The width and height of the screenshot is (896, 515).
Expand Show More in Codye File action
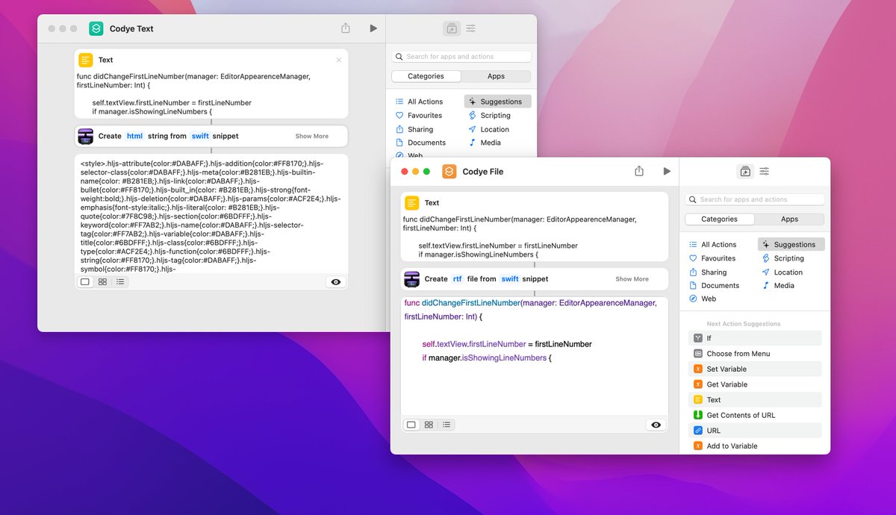[x=632, y=279]
